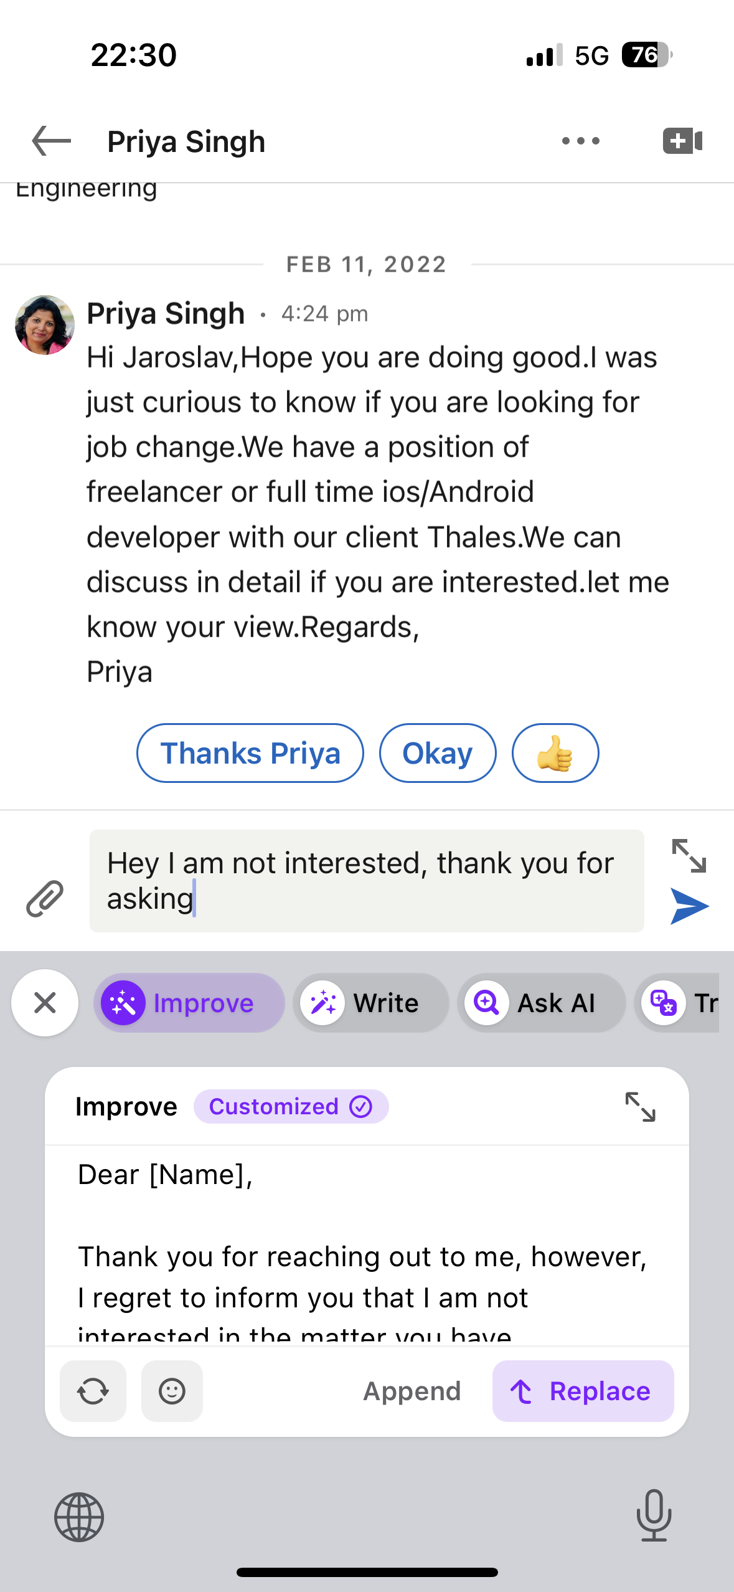Image resolution: width=734 pixels, height=1592 pixels.
Task: Switch keyboard using the globe icon
Action: [79, 1517]
